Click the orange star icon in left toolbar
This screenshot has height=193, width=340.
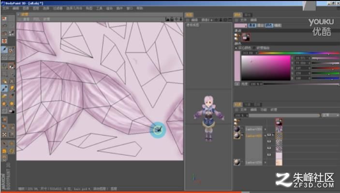[x=12, y=104]
